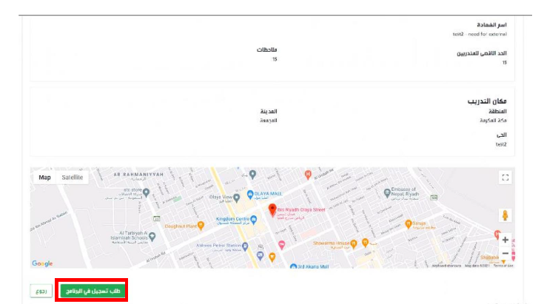Click the green طلب تسجيل في البرنامج button

coord(93,291)
